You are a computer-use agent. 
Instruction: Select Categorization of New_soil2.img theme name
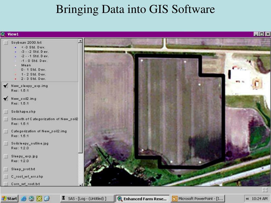click(39, 131)
